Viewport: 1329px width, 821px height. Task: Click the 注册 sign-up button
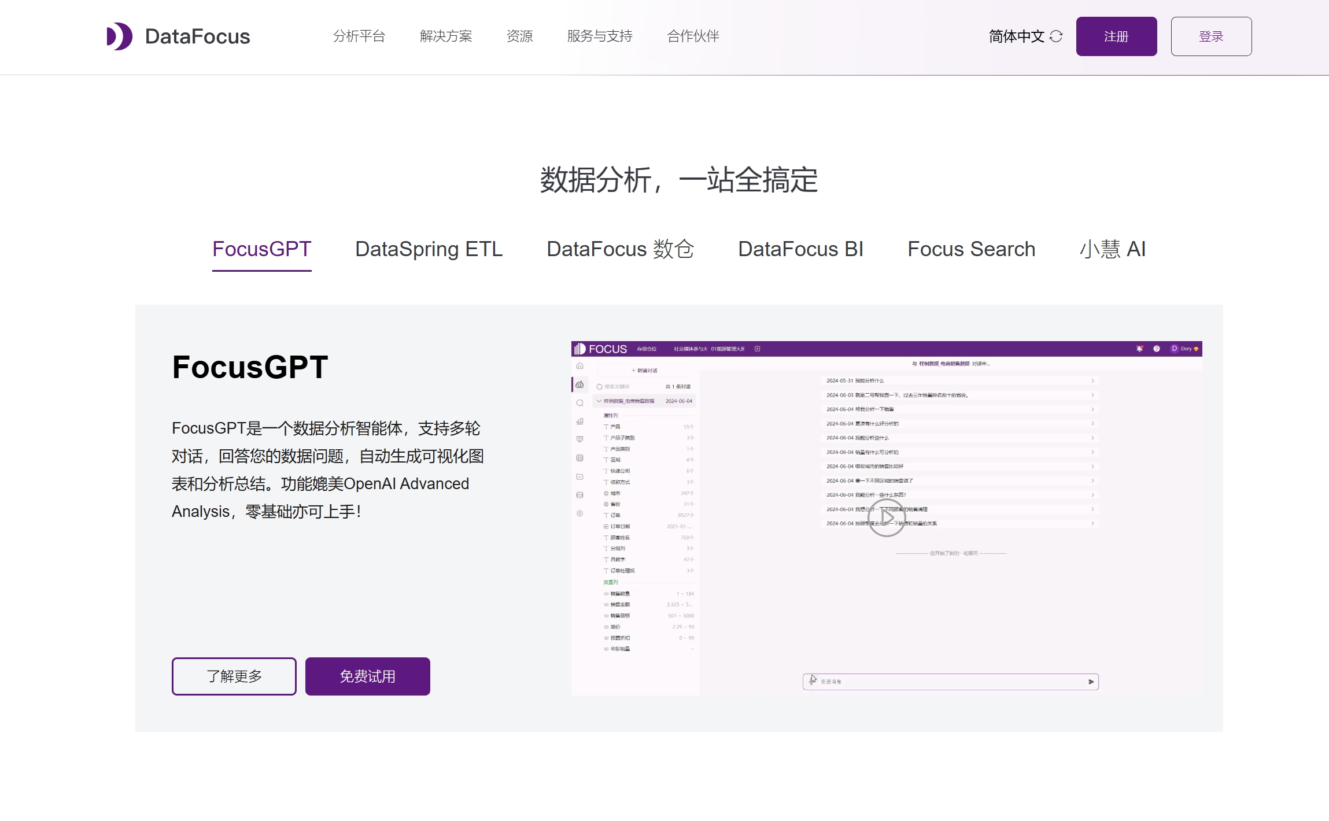tap(1116, 36)
